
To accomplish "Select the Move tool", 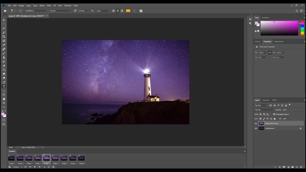I will pyautogui.click(x=4, y=20).
